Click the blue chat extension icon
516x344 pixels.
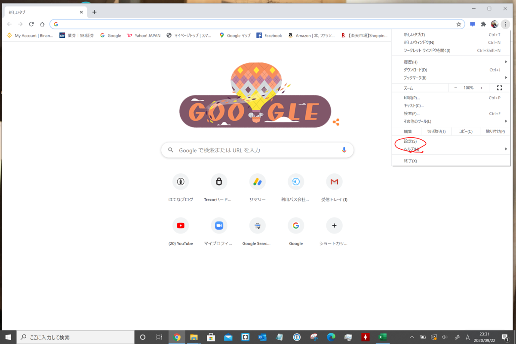point(472,24)
